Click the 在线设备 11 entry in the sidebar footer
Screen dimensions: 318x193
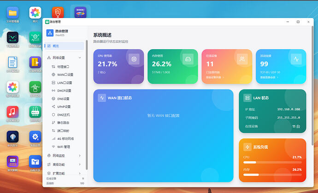65,179
